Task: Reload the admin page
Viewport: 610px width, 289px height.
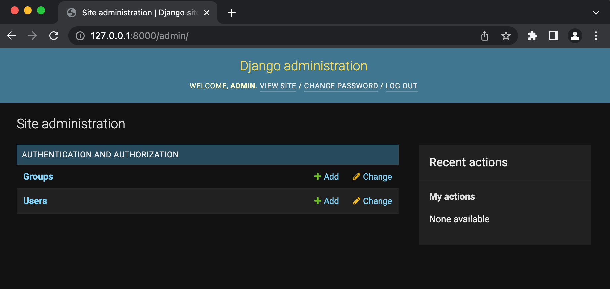Action: click(54, 36)
